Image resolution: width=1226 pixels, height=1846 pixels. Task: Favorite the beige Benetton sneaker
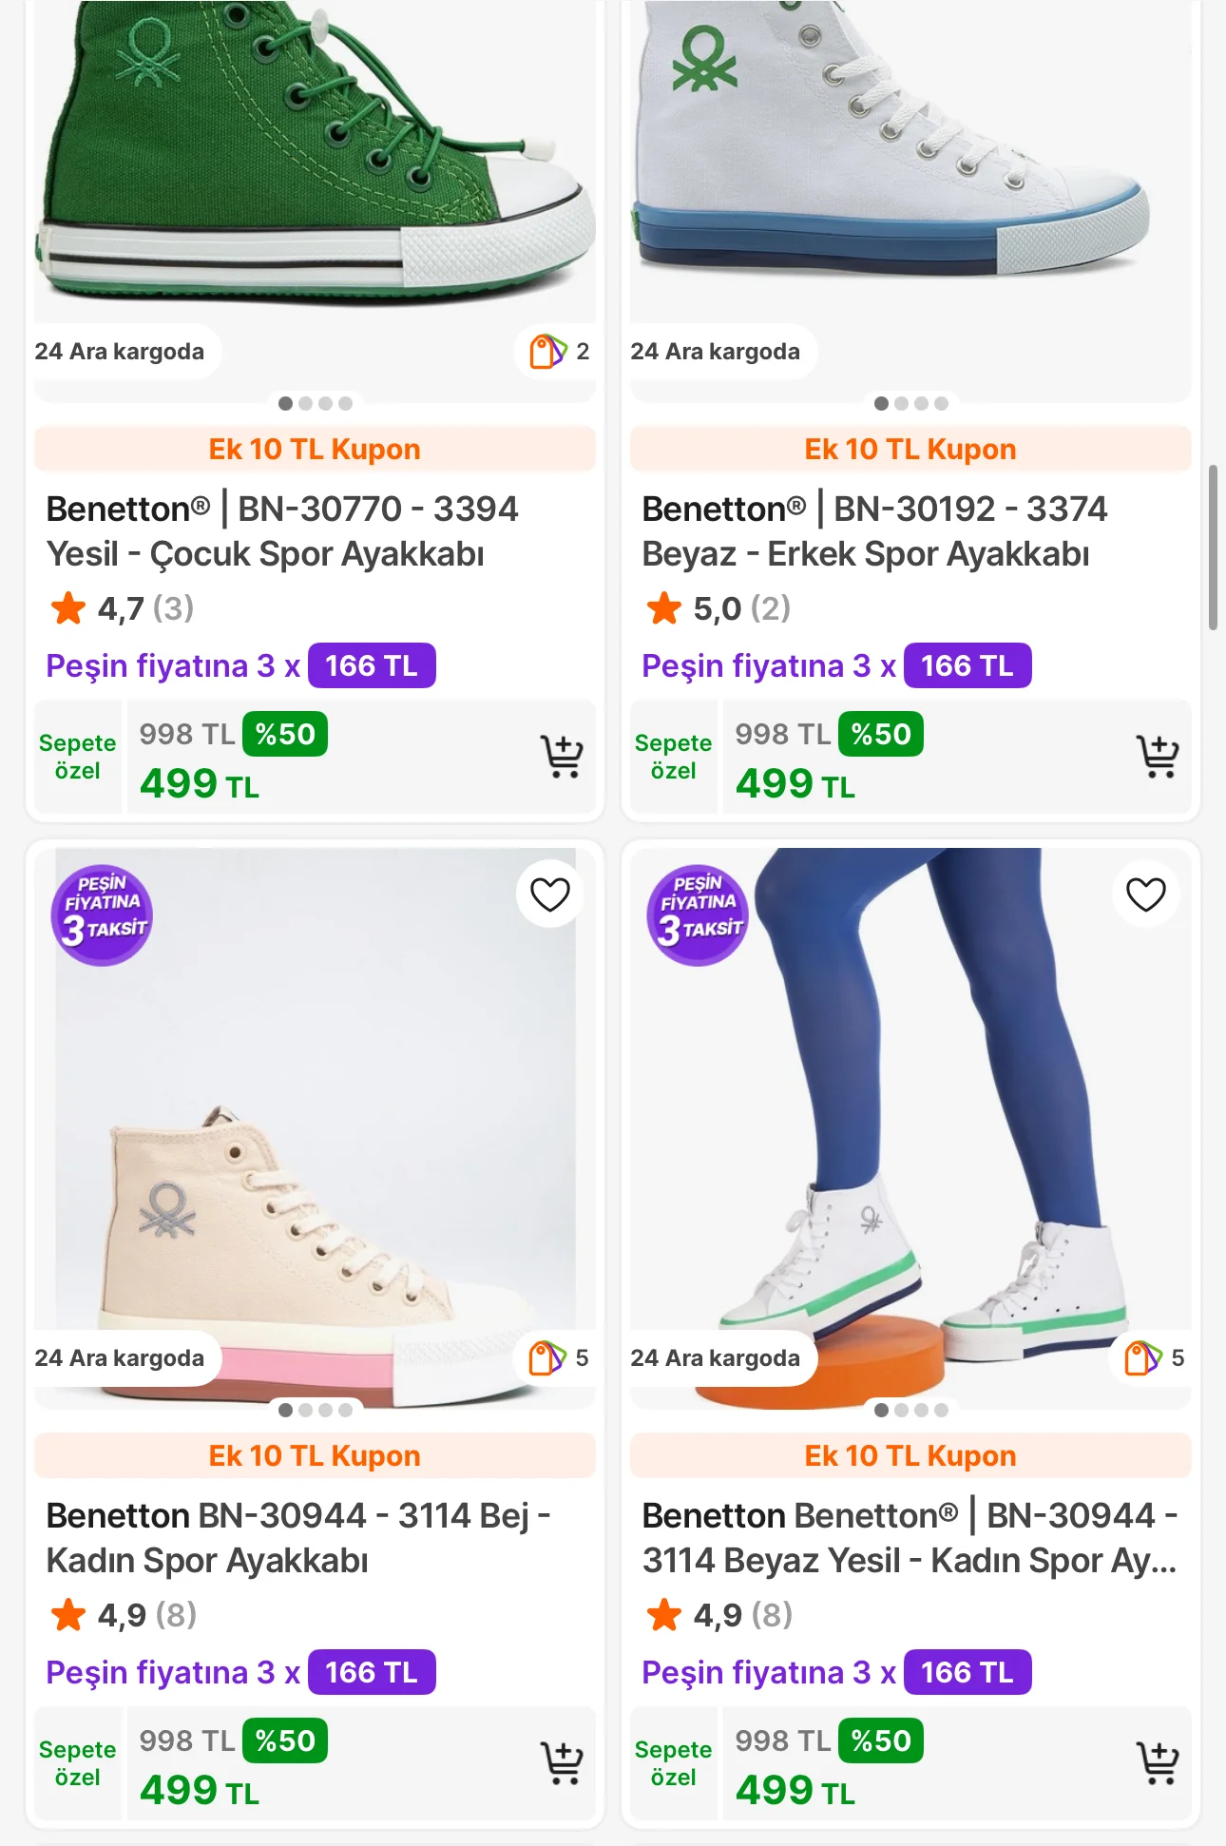(549, 894)
